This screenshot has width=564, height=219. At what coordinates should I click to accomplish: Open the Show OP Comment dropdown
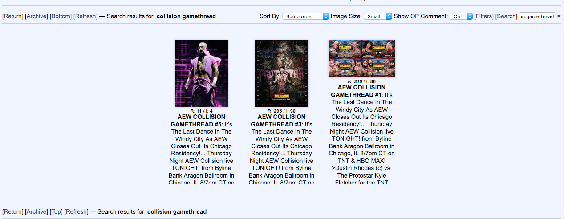[x=461, y=16]
